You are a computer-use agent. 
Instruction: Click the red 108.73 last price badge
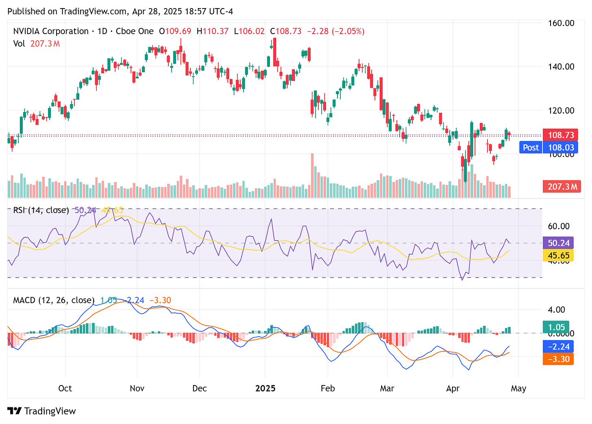561,135
